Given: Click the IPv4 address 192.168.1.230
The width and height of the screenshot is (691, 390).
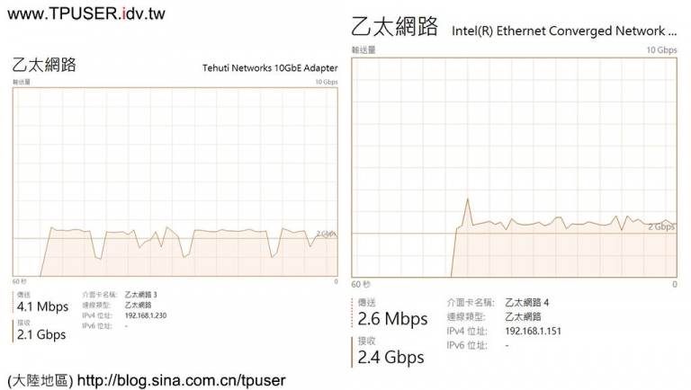Looking at the screenshot, I should [146, 315].
